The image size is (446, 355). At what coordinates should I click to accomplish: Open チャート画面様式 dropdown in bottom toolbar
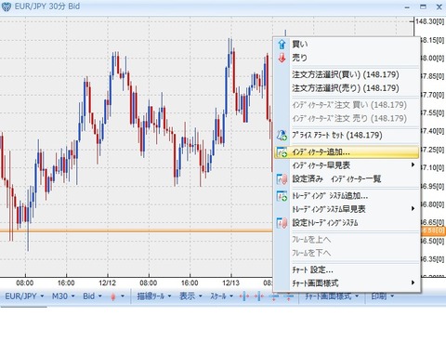(x=332, y=296)
